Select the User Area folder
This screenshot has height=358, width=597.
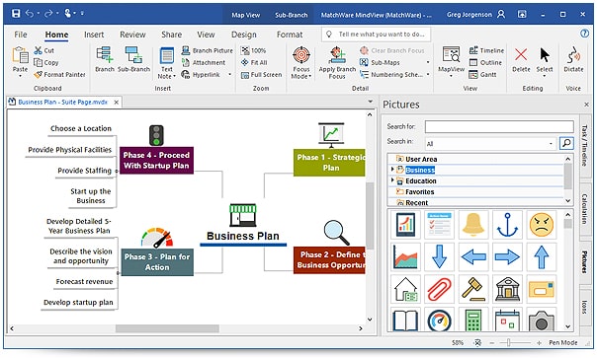point(421,159)
